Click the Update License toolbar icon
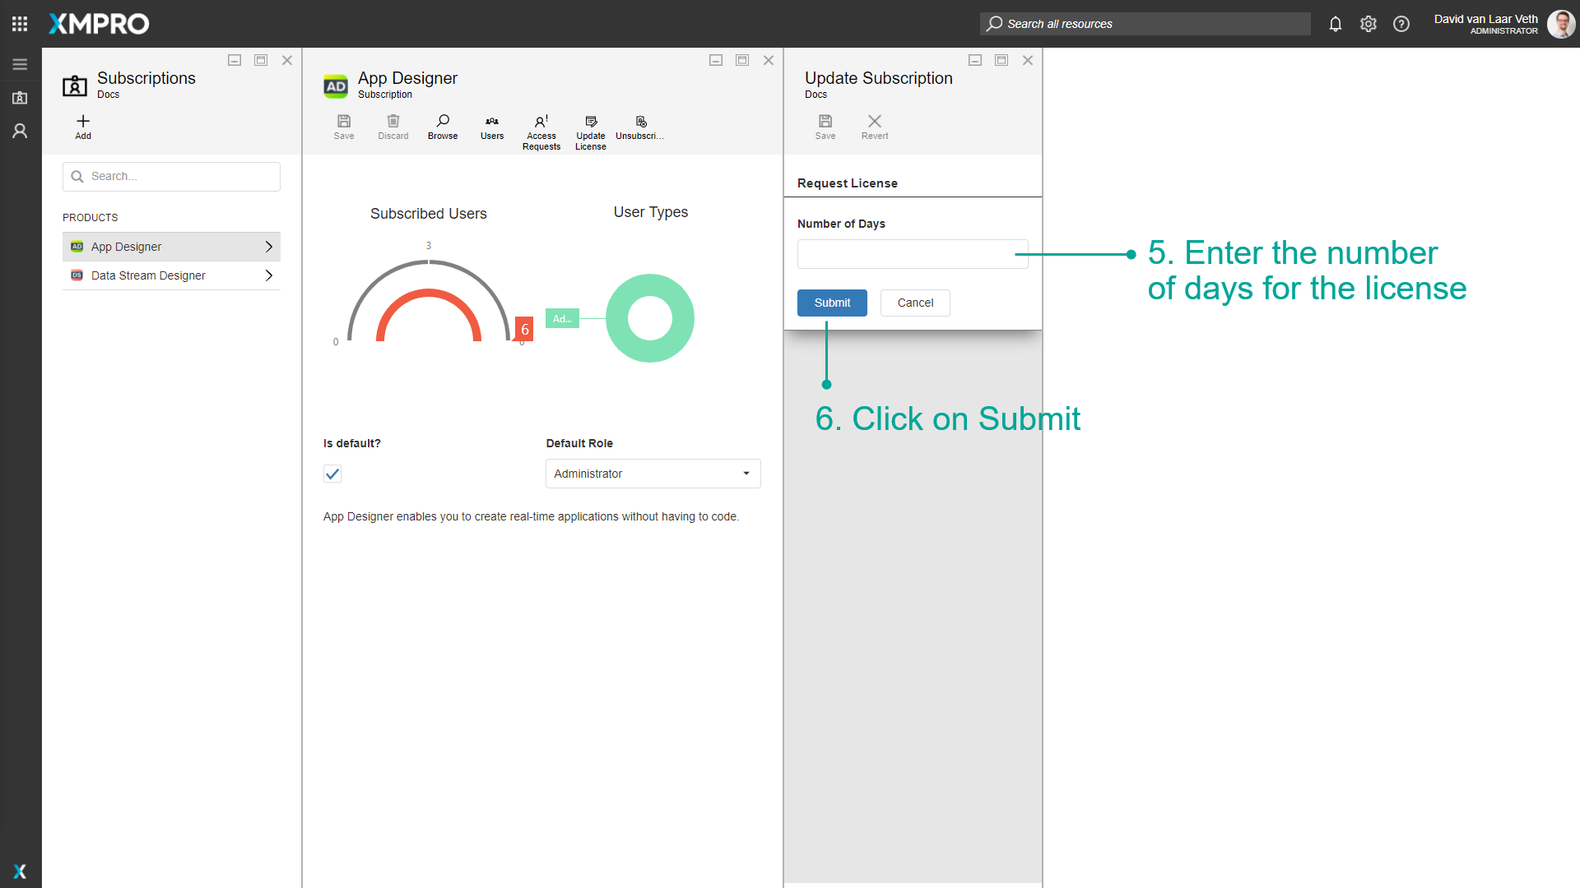 coord(591,122)
